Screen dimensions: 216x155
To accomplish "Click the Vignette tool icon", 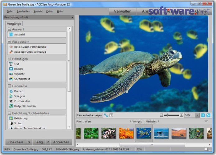I will [x=11, y=74].
